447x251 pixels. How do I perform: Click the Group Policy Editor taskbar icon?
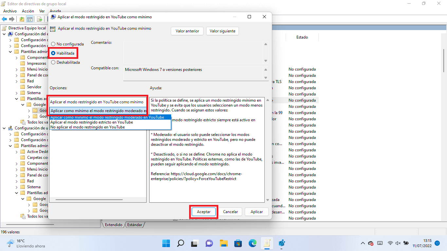pyautogui.click(x=267, y=243)
